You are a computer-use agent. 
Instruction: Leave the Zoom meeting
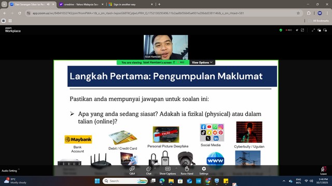pos(323,171)
